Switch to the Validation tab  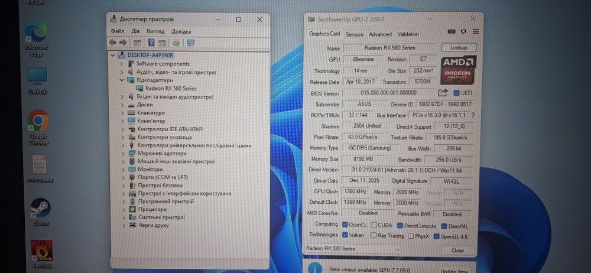tap(408, 34)
